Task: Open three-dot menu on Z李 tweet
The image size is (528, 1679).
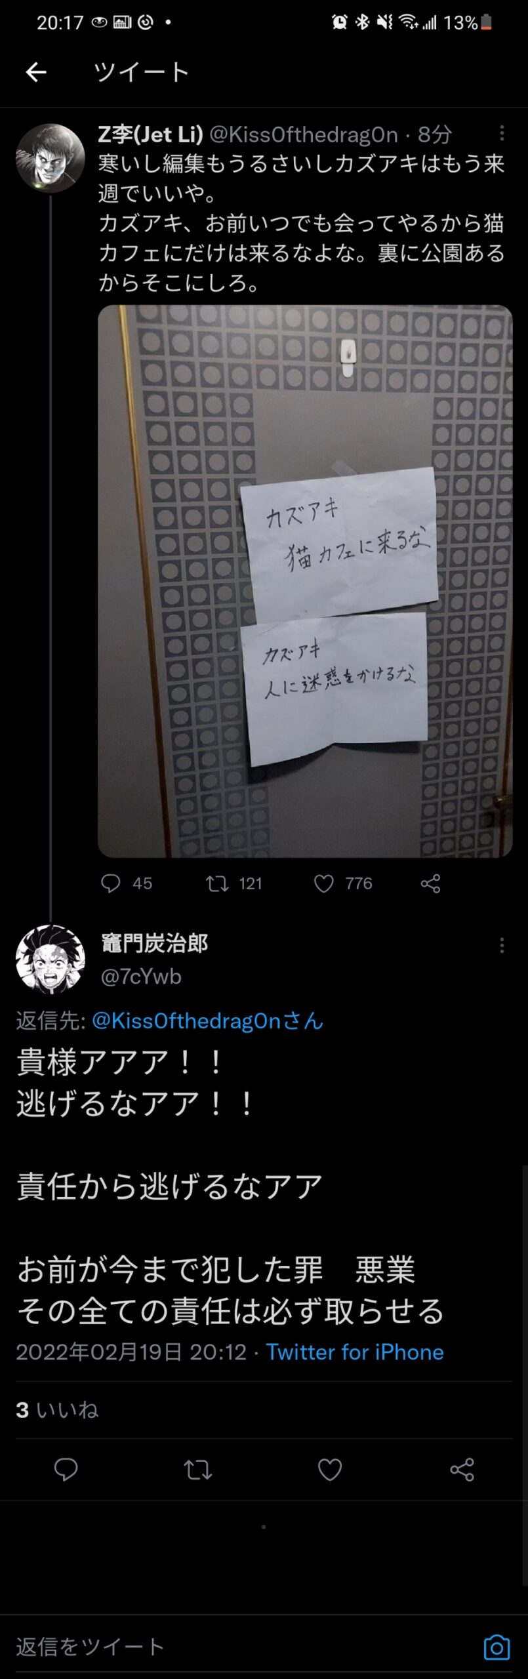Action: tap(502, 134)
